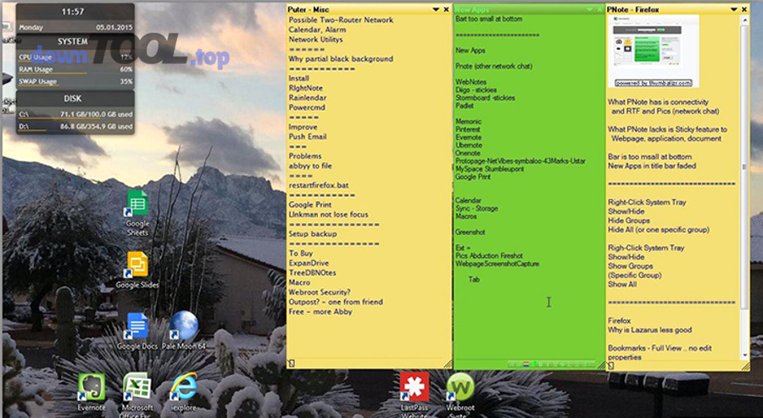Launch the Webroot desktop icon
Image resolution: width=763 pixels, height=418 pixels.
[x=460, y=387]
